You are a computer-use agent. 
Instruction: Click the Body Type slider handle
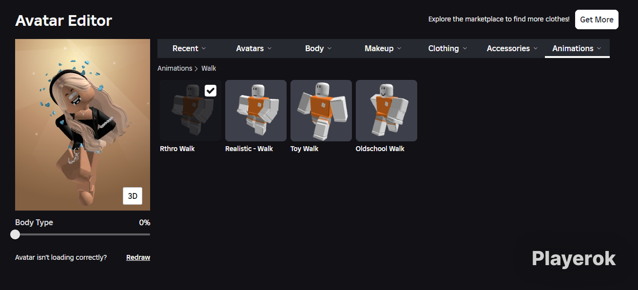tap(15, 234)
